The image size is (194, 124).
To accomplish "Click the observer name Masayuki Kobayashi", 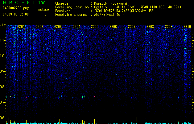I will [x=111, y=3].
